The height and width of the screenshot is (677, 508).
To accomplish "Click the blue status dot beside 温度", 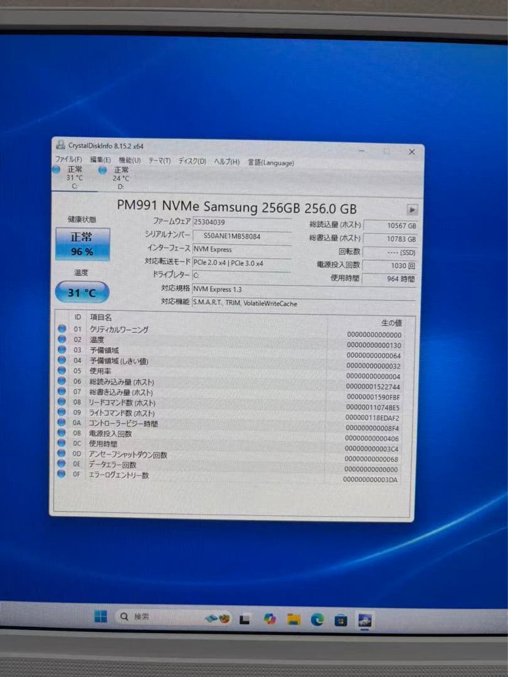I will 61,339.
